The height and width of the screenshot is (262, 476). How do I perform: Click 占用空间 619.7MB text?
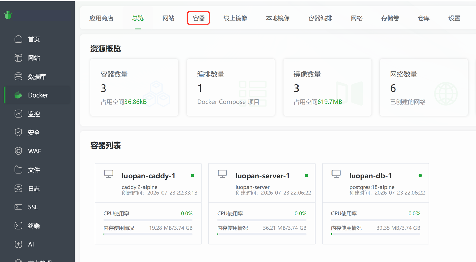(318, 102)
